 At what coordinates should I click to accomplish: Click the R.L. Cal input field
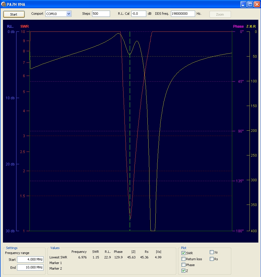click(138, 14)
